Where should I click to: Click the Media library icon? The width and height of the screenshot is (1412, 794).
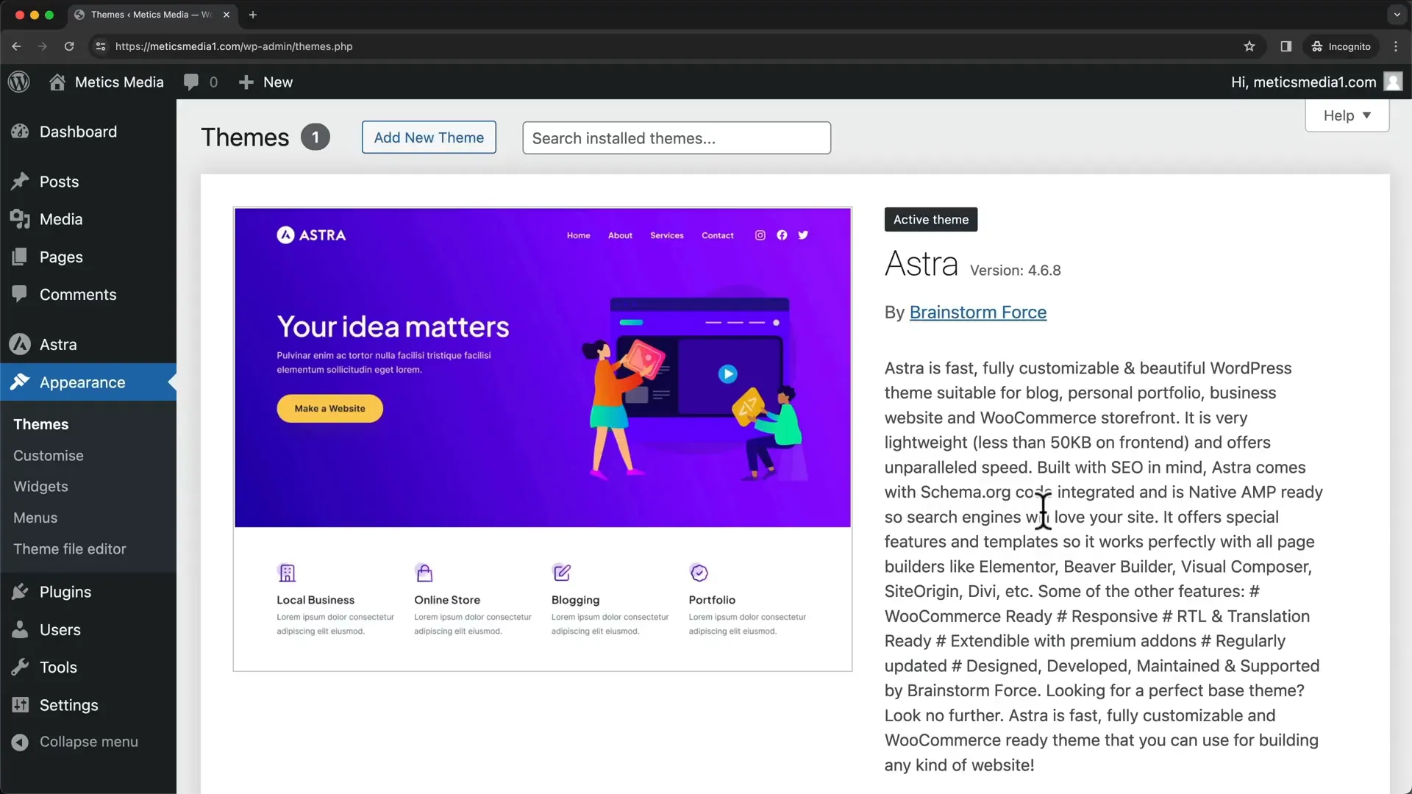pos(20,219)
